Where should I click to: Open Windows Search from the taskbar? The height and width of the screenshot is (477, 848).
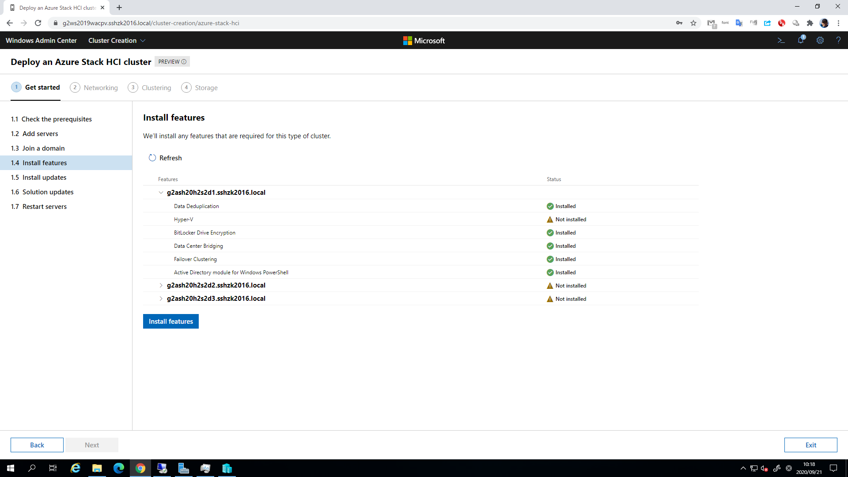(x=31, y=468)
